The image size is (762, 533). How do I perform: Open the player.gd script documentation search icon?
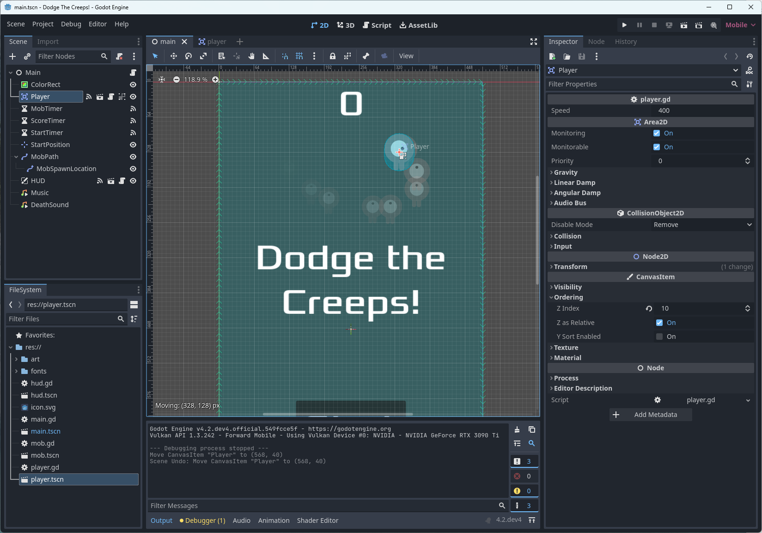pyautogui.click(x=750, y=70)
